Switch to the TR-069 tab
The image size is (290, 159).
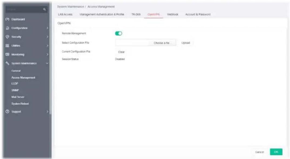(x=136, y=14)
